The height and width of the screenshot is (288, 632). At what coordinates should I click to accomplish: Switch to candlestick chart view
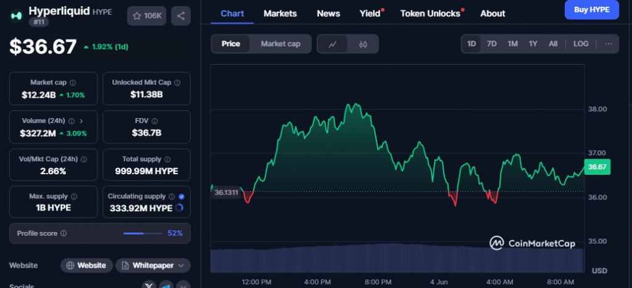coord(363,44)
